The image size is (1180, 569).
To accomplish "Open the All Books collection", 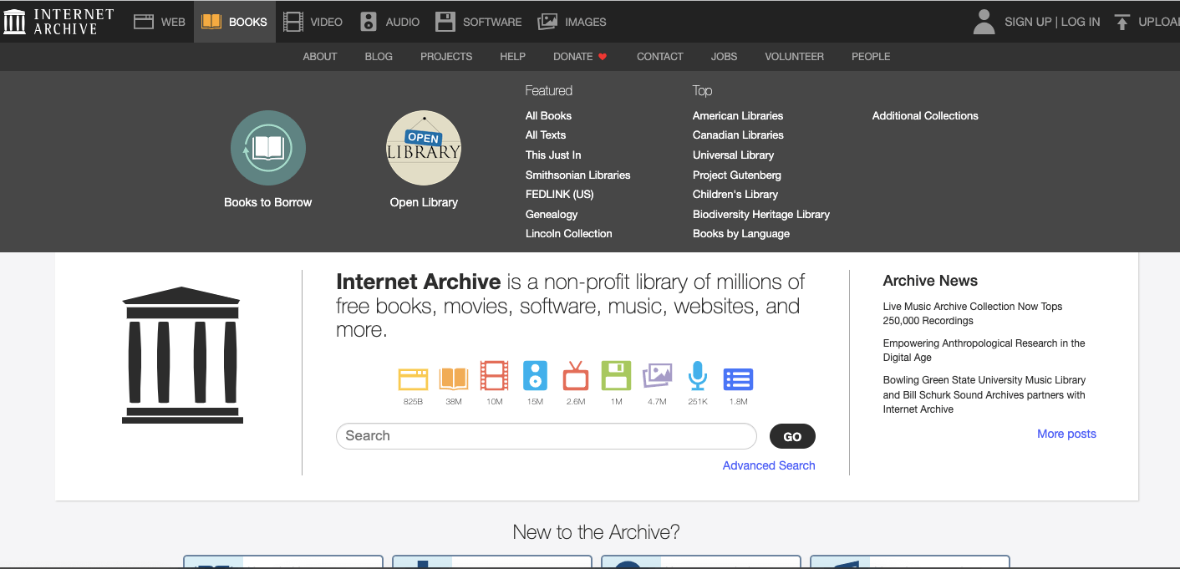I will click(548, 116).
